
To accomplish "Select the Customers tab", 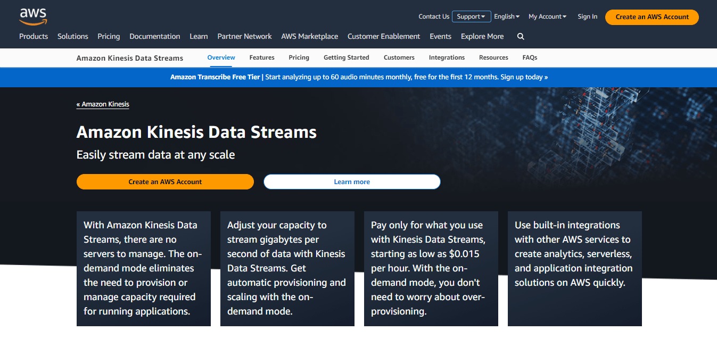I will (399, 57).
